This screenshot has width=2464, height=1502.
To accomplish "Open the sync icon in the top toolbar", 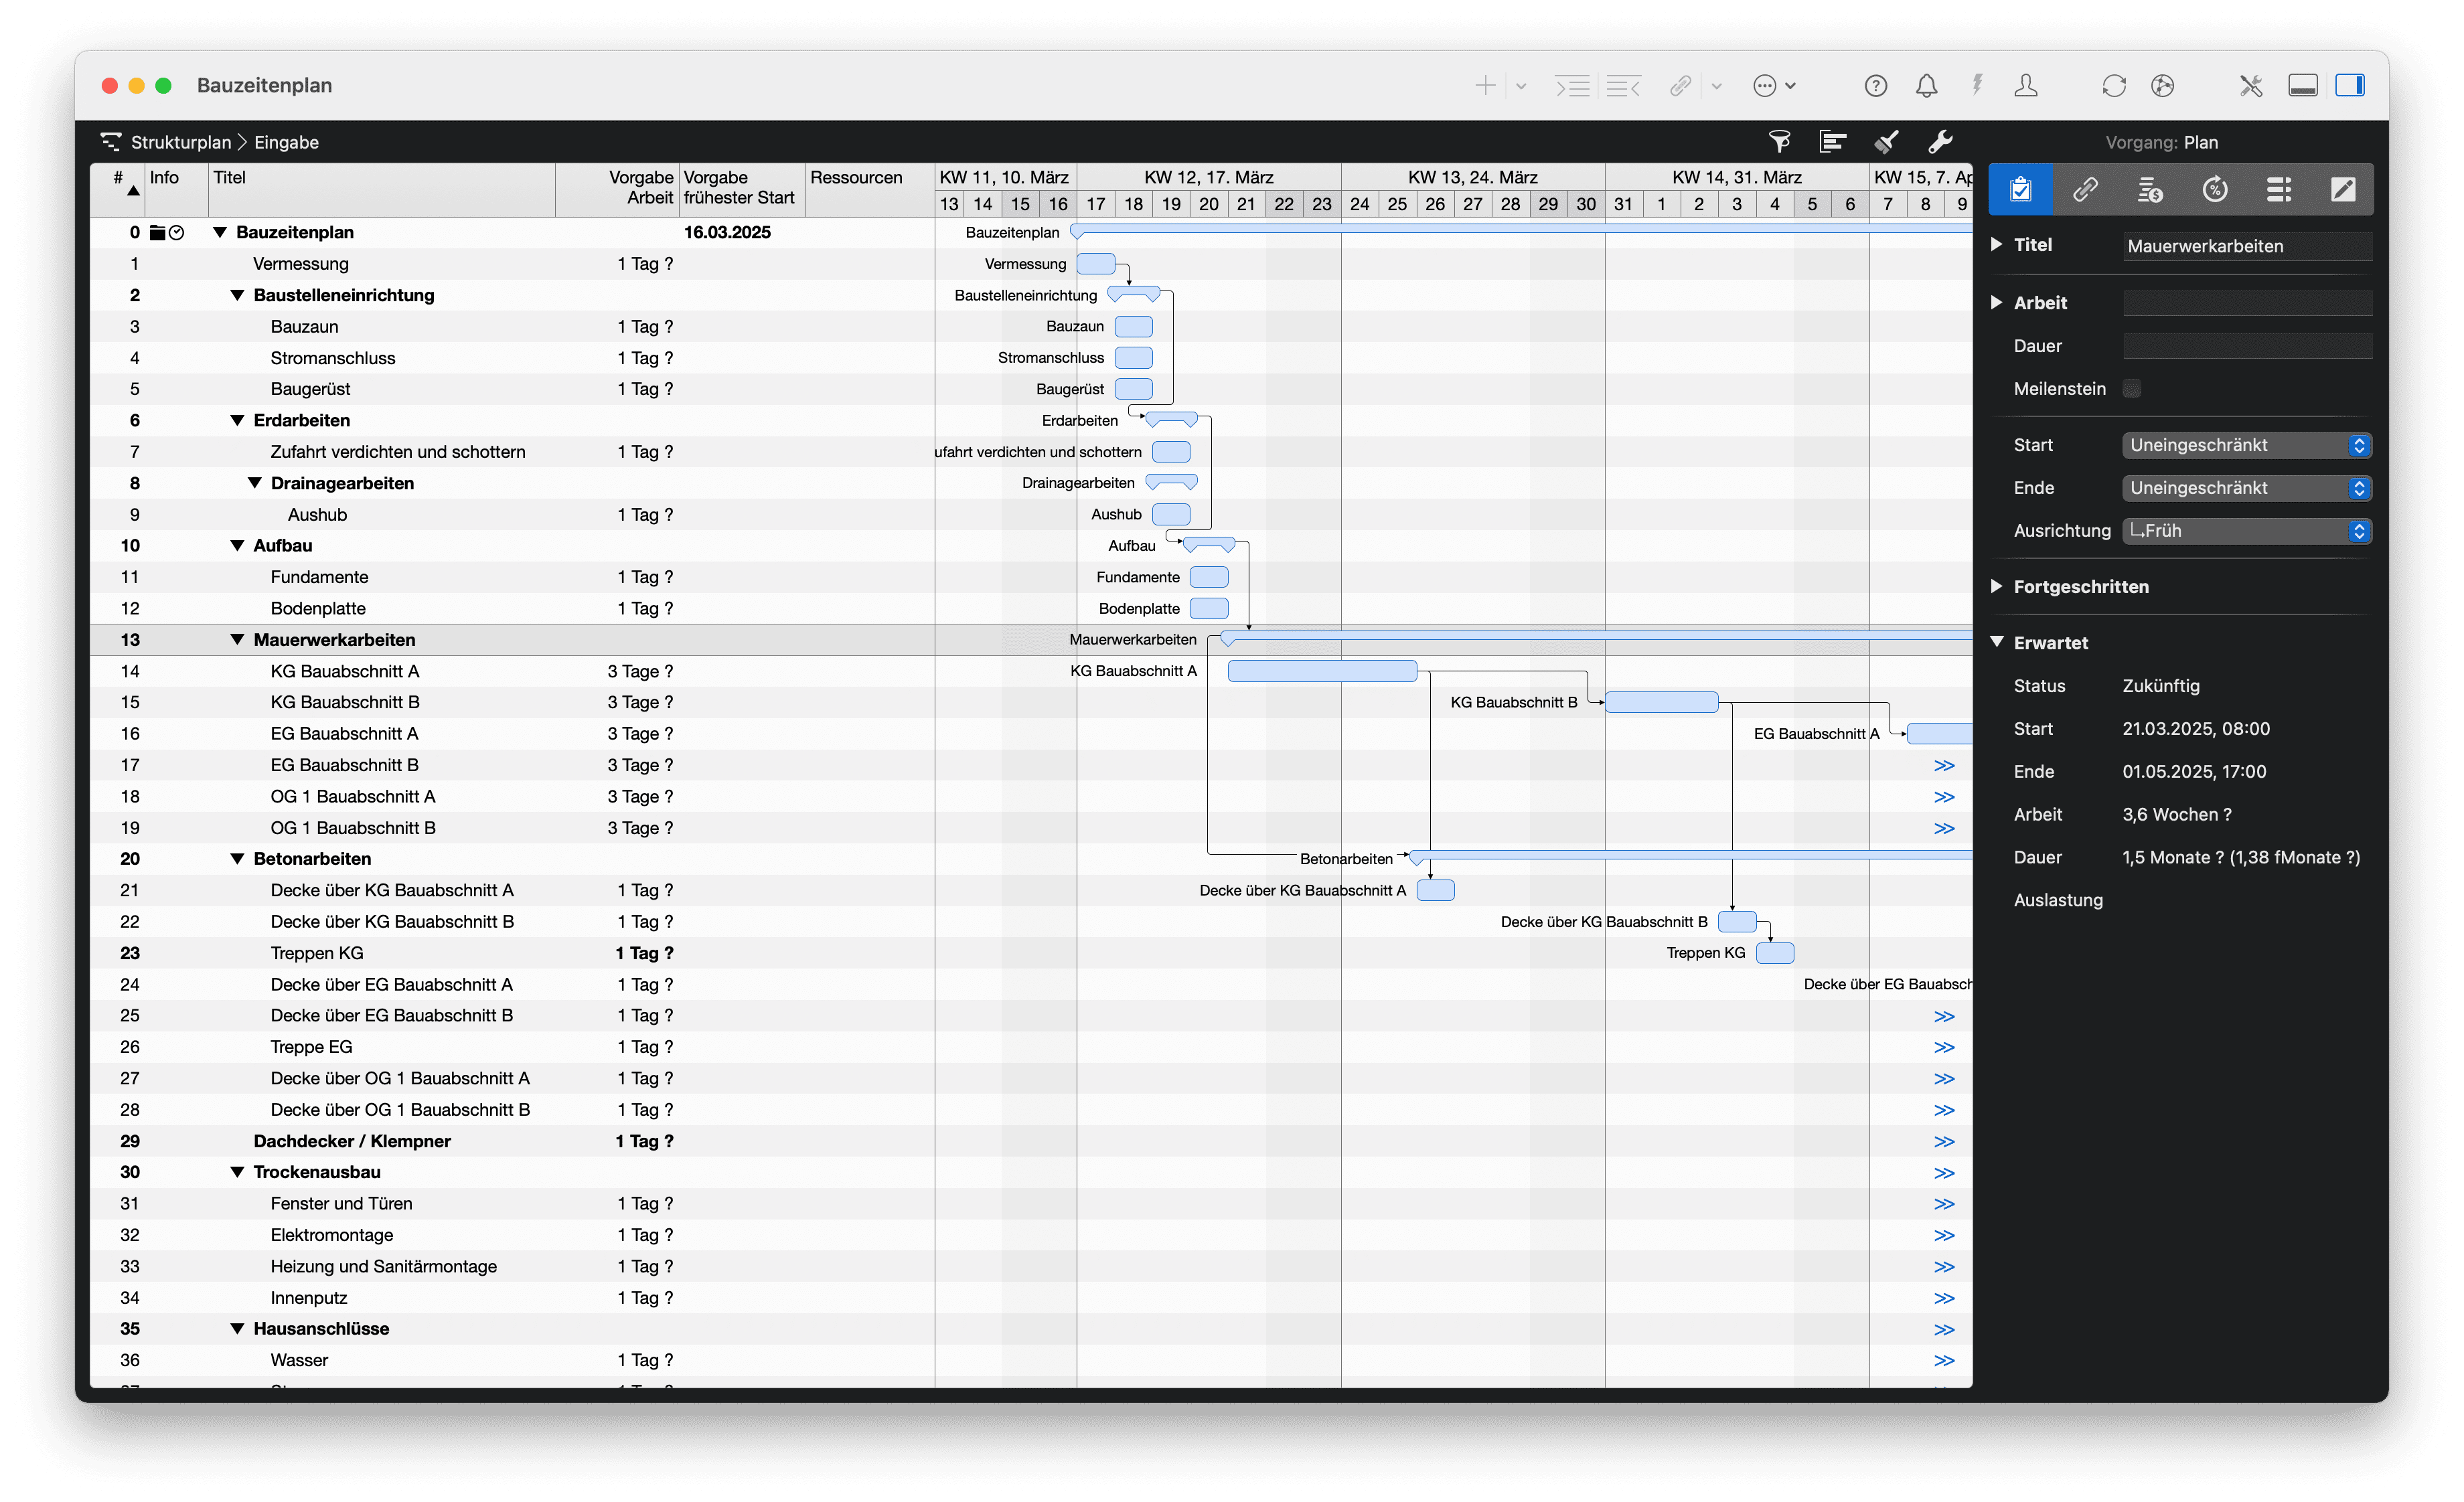I will tap(2113, 85).
